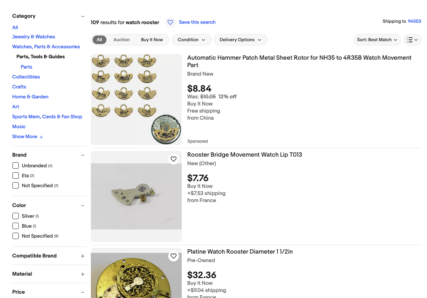Open the Condition dropdown
This screenshot has height=298, width=427.
(191, 40)
